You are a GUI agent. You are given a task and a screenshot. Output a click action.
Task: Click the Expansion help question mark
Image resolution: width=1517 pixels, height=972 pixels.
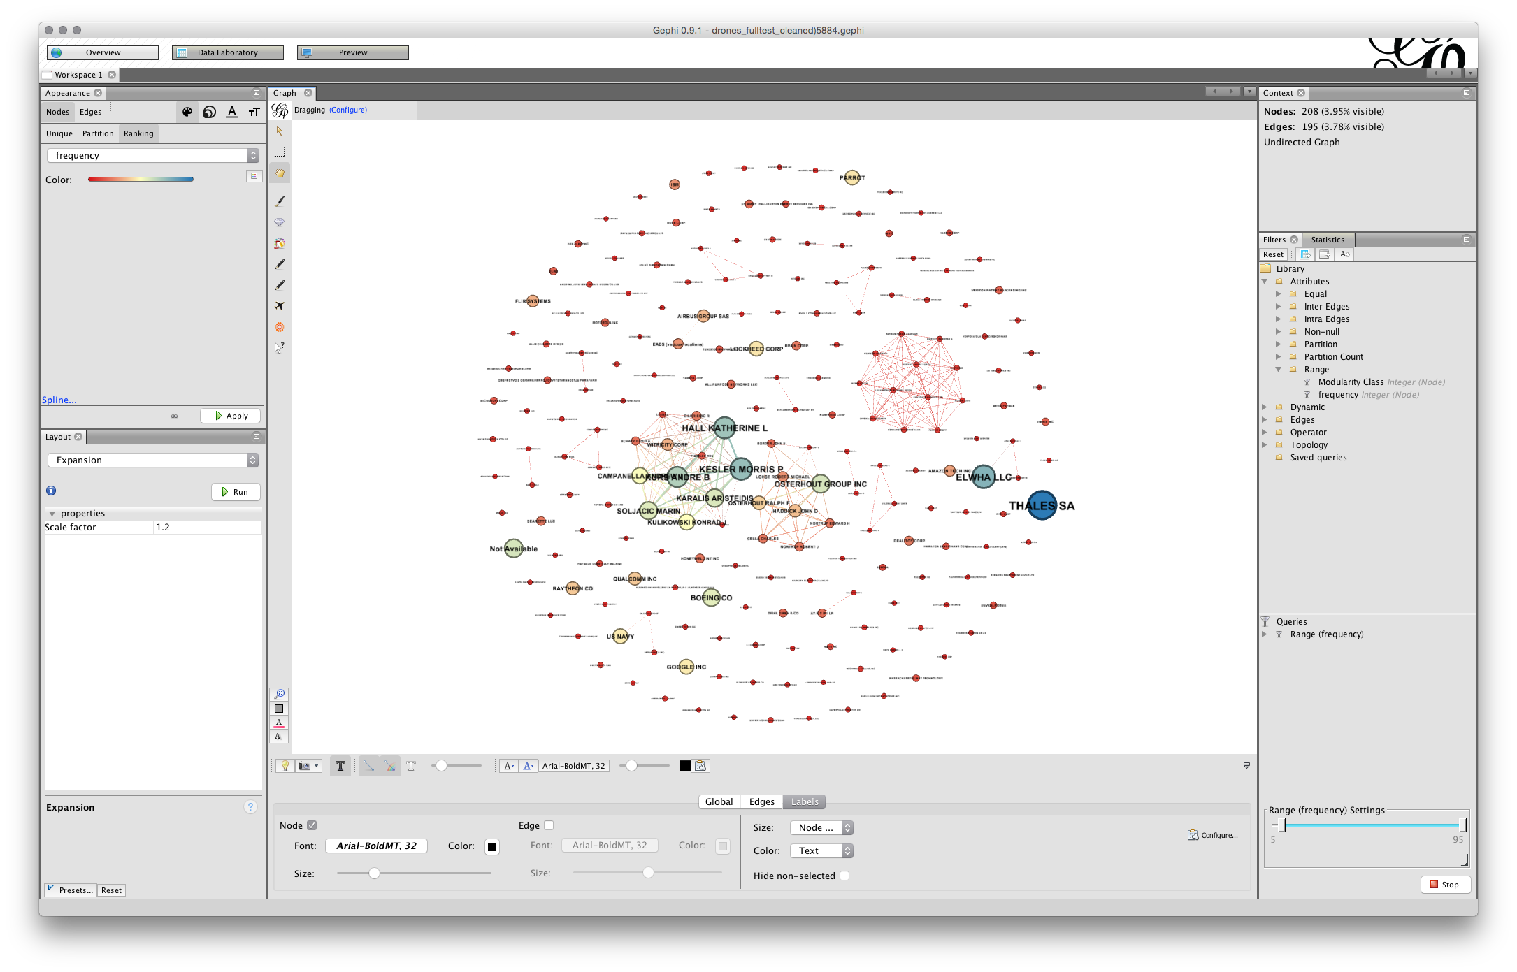click(250, 807)
